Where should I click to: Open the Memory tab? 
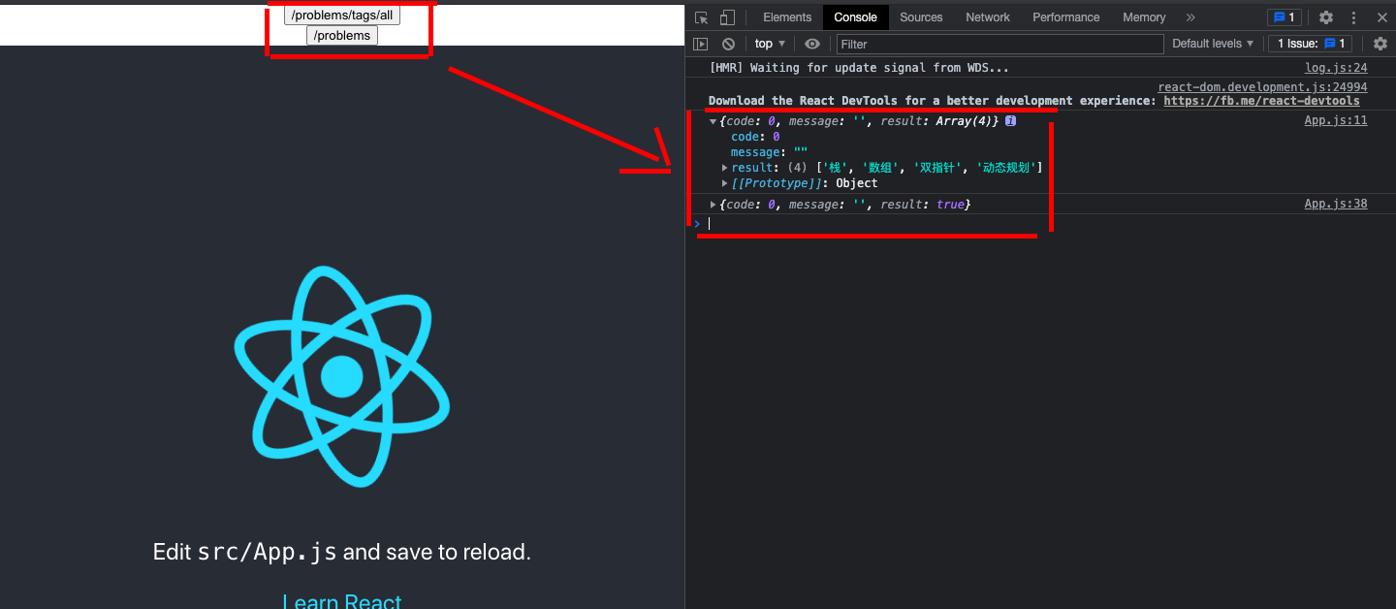[x=1144, y=17]
